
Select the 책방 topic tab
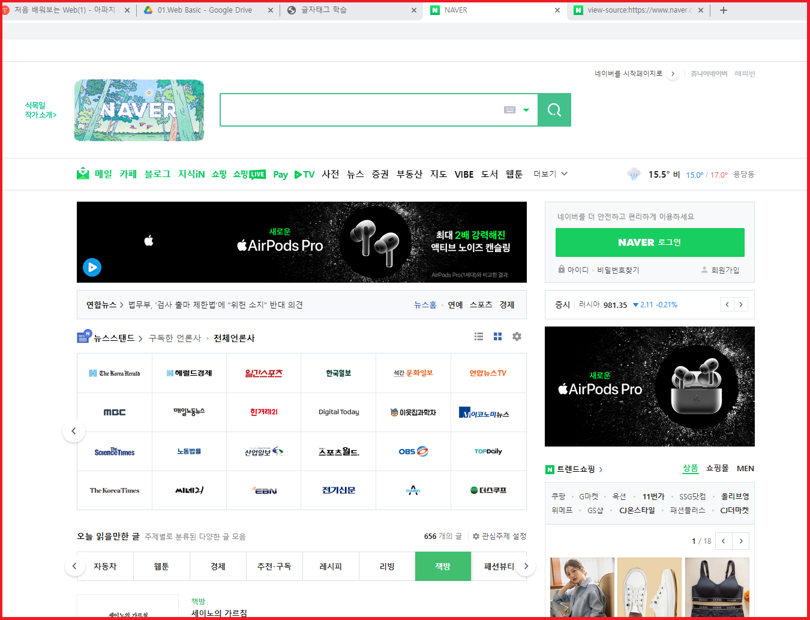pyautogui.click(x=443, y=566)
